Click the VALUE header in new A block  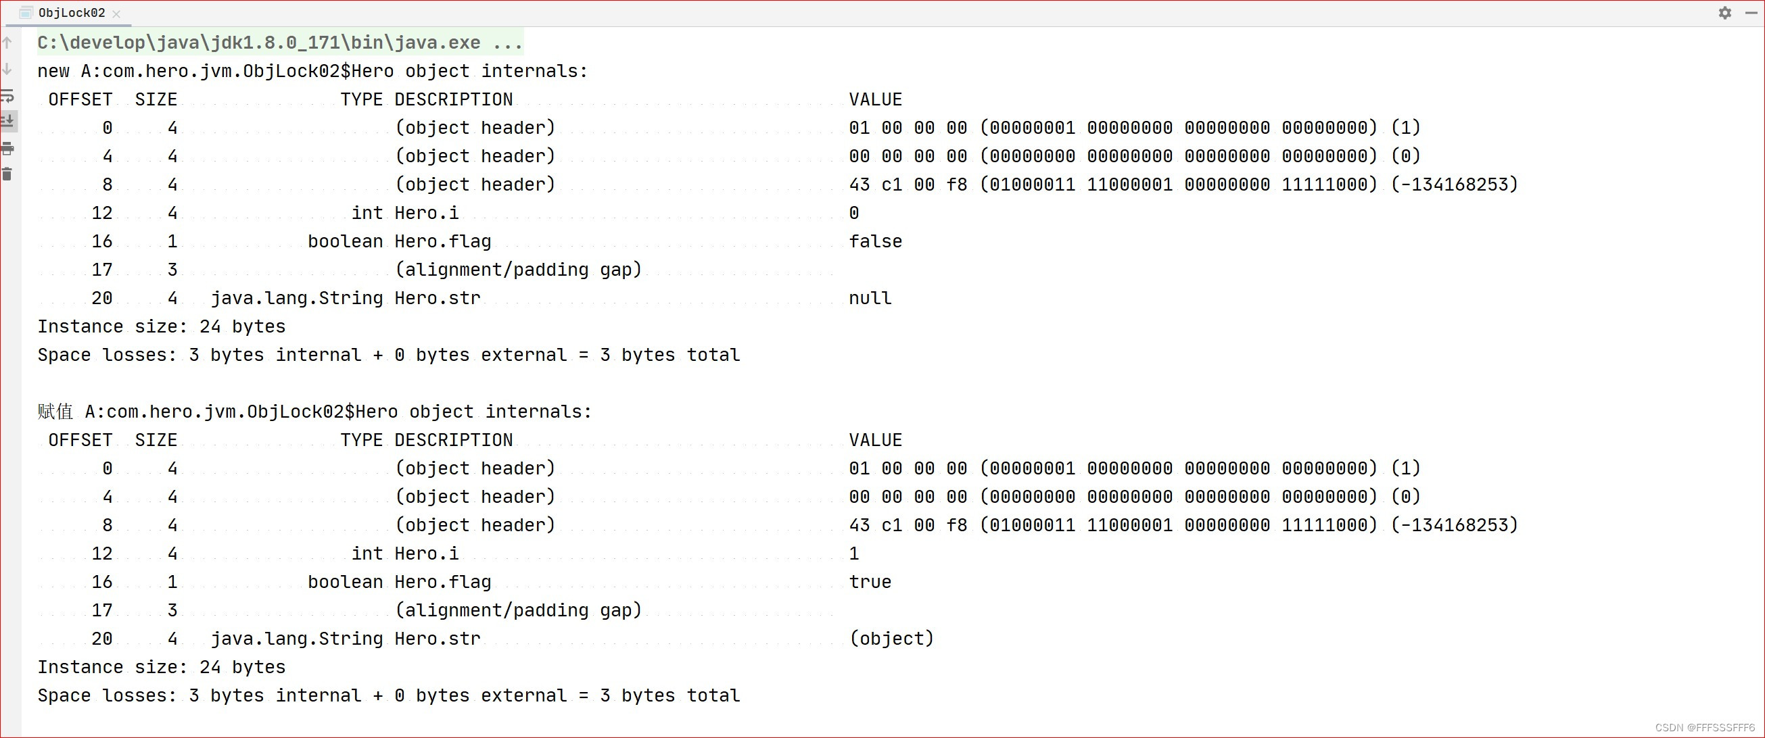click(875, 100)
